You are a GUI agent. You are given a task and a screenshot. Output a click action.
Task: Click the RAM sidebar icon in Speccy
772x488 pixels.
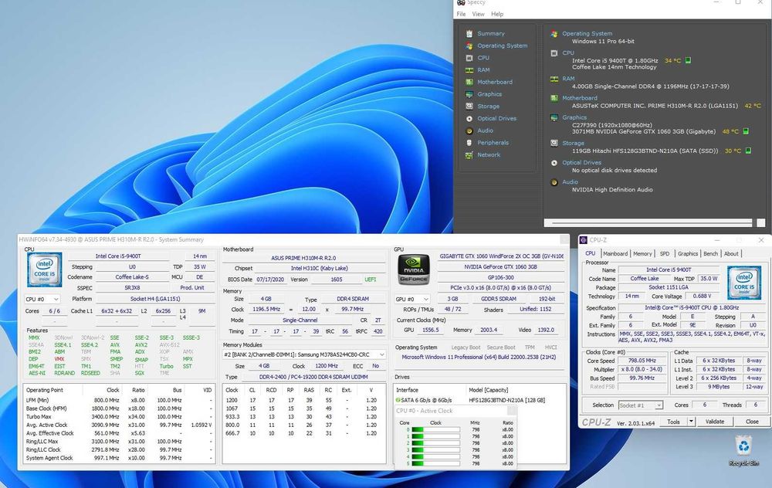point(469,70)
